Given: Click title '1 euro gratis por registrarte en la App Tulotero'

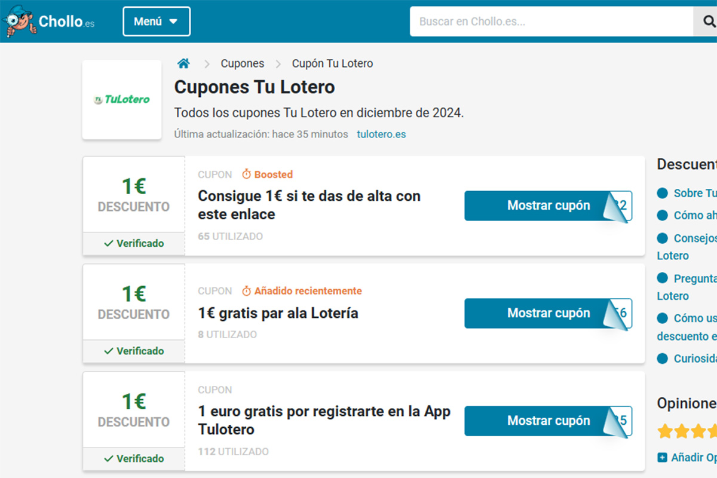Looking at the screenshot, I should coord(324,420).
